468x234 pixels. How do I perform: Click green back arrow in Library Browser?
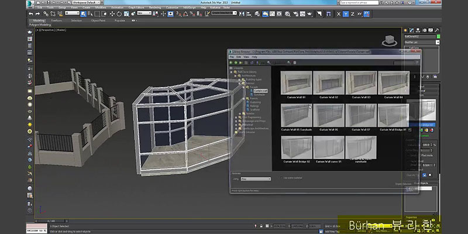click(x=230, y=63)
